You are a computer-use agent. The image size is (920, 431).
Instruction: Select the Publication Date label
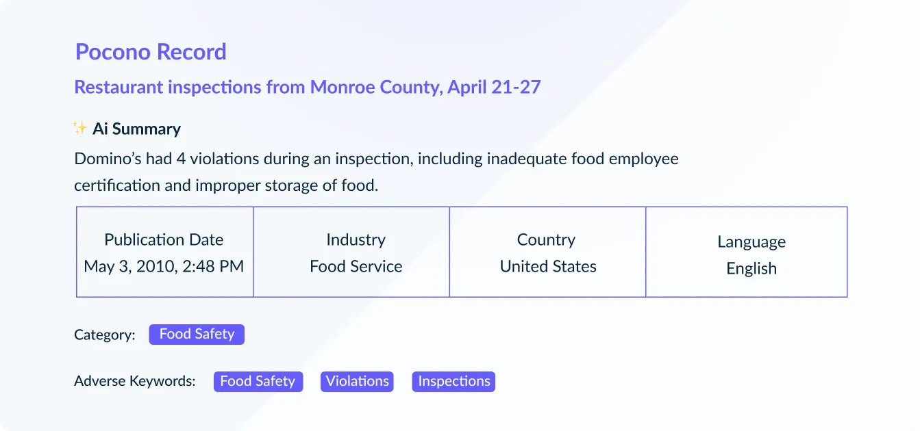[x=164, y=239]
